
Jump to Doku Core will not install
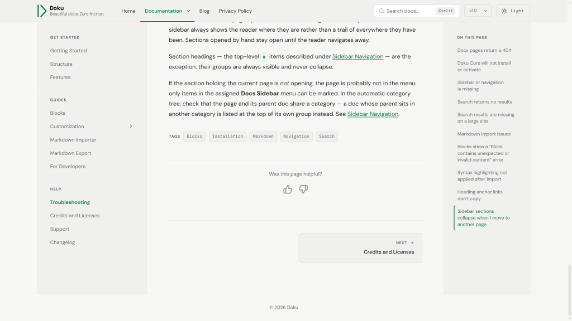tap(484, 66)
